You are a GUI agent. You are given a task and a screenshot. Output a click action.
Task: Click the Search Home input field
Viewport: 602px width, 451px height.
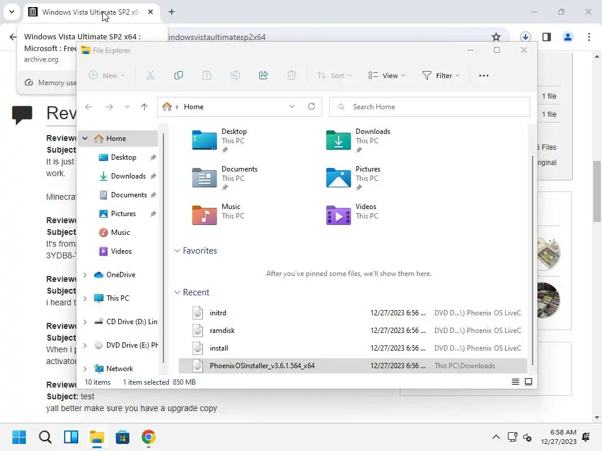pyautogui.click(x=429, y=107)
